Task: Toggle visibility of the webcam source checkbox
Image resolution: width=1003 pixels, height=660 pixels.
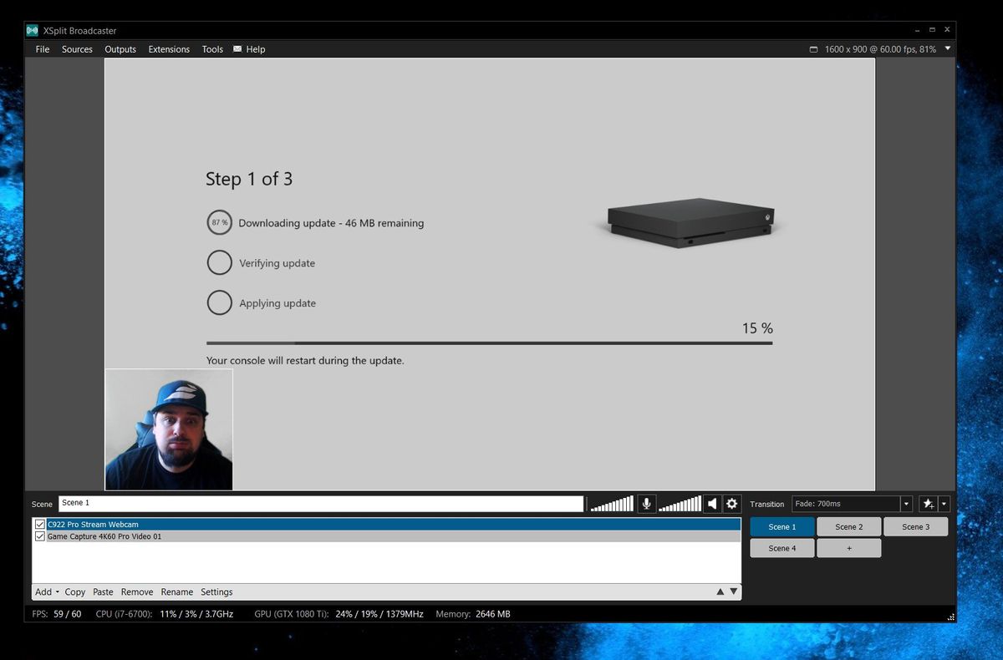Action: (x=40, y=524)
